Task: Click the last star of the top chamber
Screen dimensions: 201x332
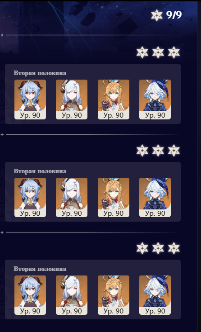Action: [x=174, y=52]
